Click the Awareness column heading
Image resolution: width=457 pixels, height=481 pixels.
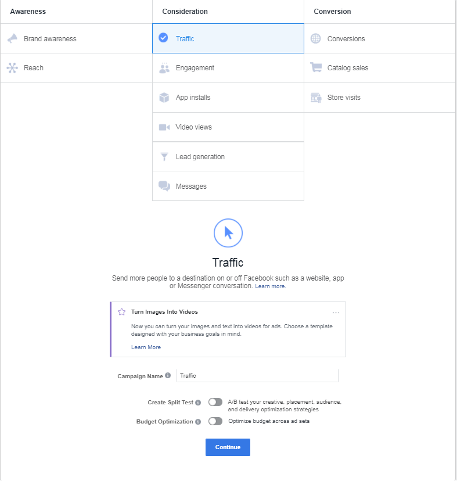point(28,12)
